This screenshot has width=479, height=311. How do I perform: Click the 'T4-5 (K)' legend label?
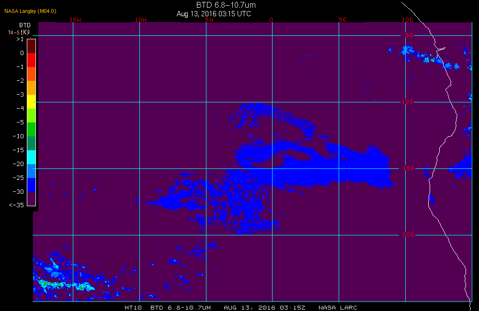click(x=19, y=33)
